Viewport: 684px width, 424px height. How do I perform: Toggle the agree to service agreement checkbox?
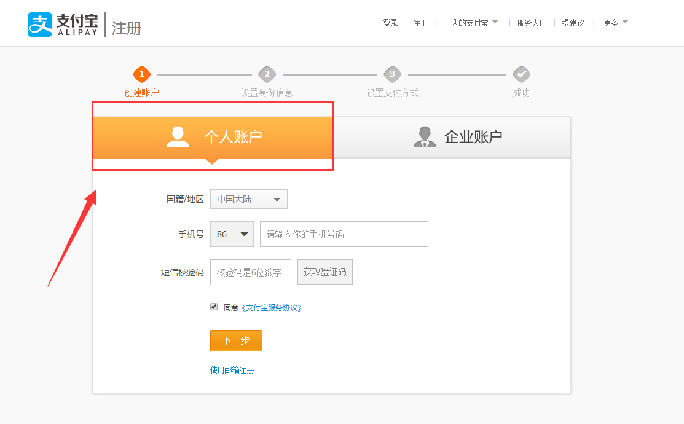214,307
